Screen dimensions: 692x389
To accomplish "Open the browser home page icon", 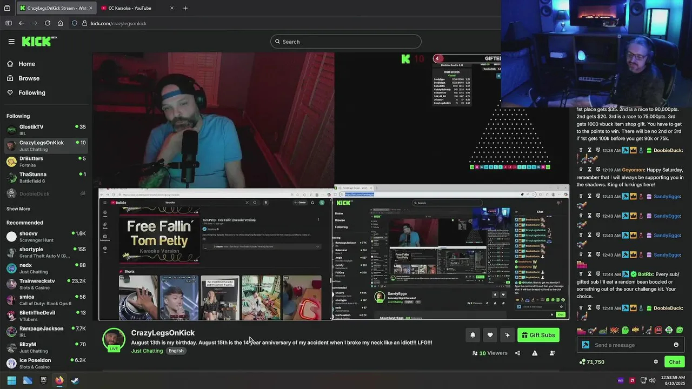I will (x=60, y=23).
